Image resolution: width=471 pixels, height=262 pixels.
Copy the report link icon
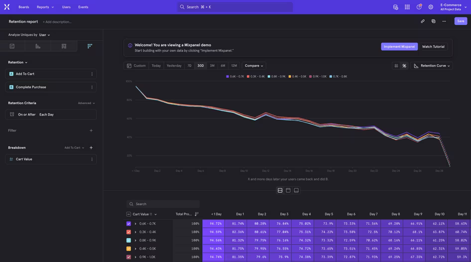pyautogui.click(x=422, y=21)
